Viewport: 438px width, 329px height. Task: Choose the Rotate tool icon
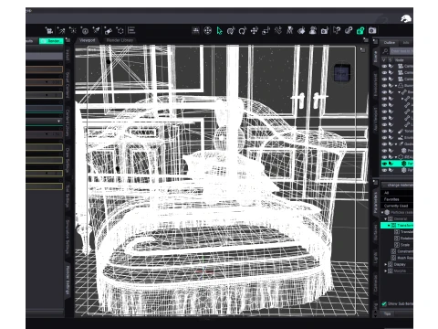pos(243,31)
